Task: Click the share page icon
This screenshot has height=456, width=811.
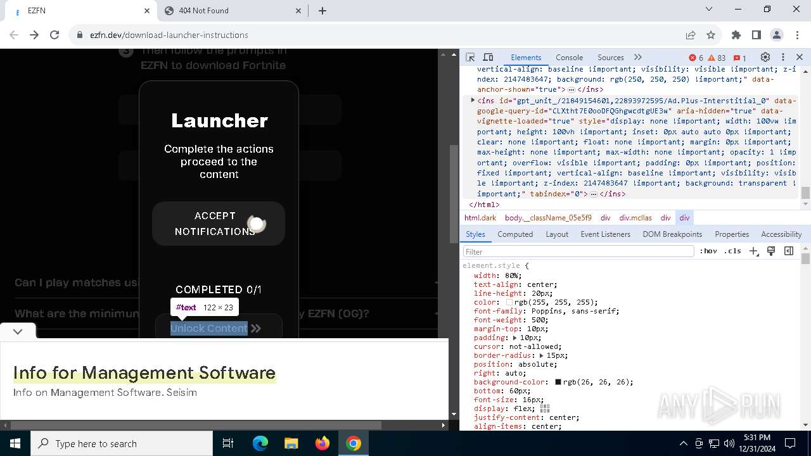Action: pyautogui.click(x=691, y=35)
